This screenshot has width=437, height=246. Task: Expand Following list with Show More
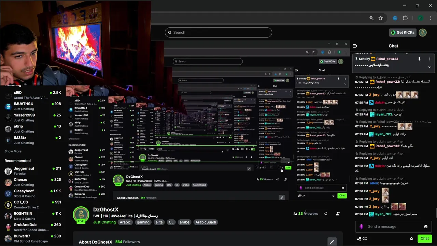click(x=13, y=151)
